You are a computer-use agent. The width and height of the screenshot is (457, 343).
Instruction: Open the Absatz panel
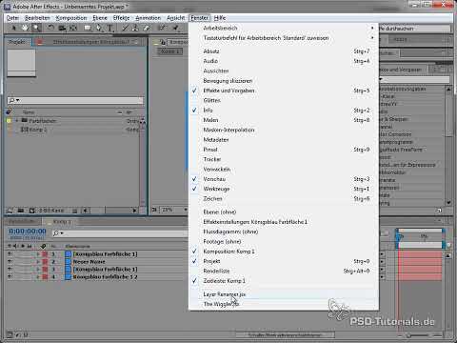tap(284, 51)
